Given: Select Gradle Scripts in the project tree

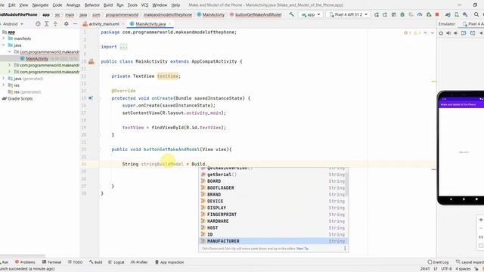Looking at the screenshot, I should (x=20, y=99).
